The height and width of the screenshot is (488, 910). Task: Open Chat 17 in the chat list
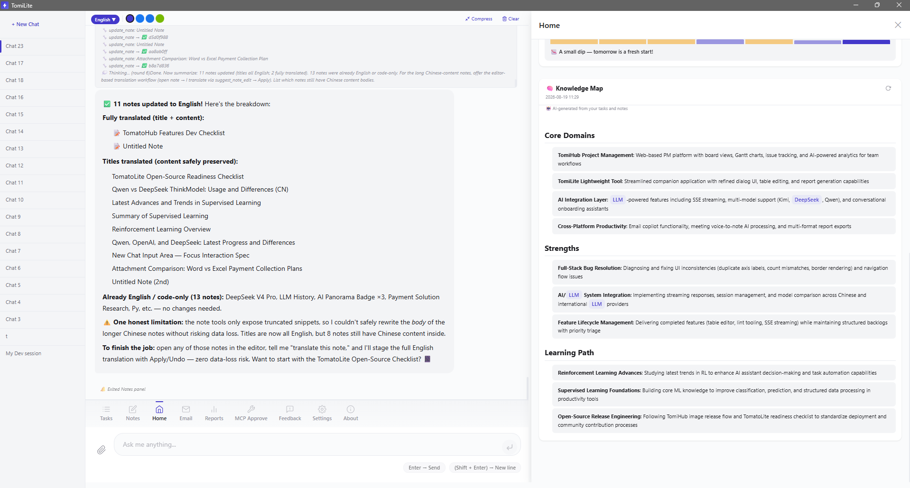pos(43,63)
